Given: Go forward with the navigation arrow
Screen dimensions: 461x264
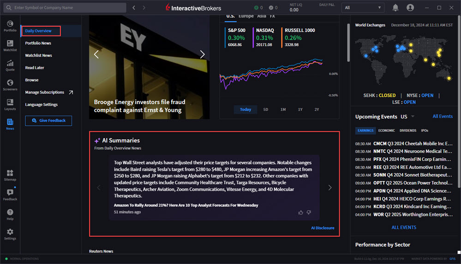Looking at the screenshot, I should [x=144, y=8].
